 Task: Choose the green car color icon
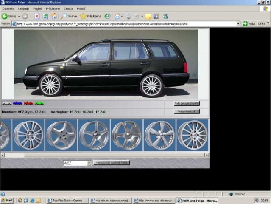click(x=39, y=103)
